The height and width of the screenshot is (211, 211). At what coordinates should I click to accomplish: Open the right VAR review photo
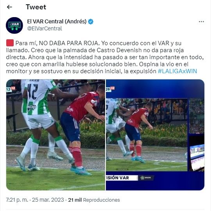coord(155,135)
